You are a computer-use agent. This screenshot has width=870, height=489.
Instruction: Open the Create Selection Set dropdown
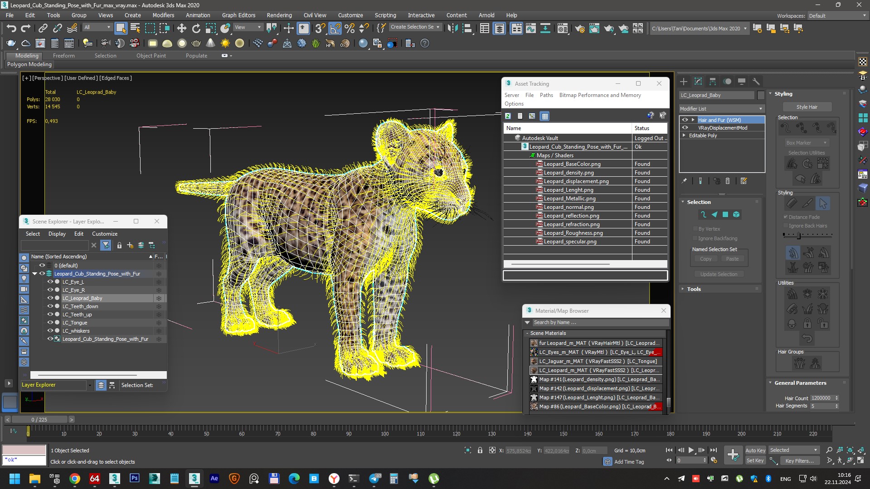[x=415, y=27]
